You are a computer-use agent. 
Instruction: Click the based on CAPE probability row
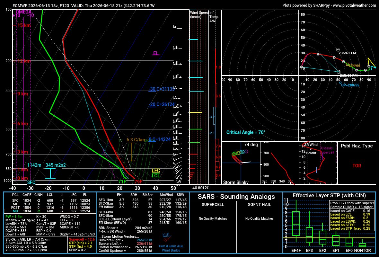pos(350,211)
